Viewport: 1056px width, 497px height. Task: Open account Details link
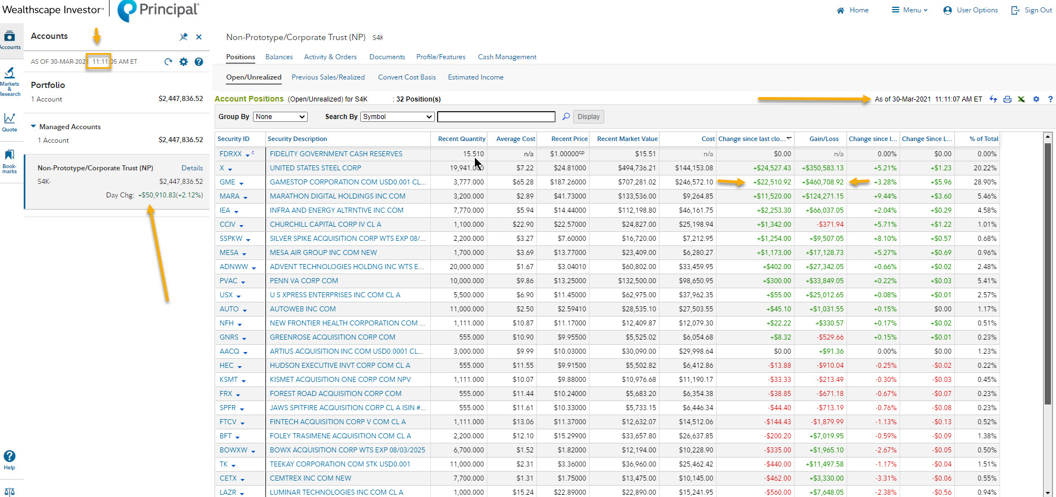pyautogui.click(x=192, y=168)
